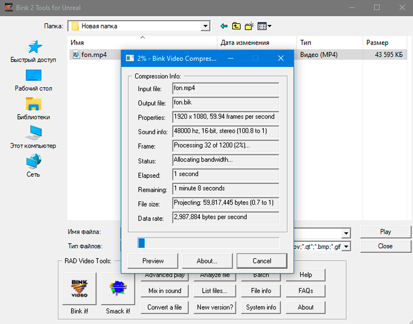Click the Input file field showing fon.mp4

[226, 88]
